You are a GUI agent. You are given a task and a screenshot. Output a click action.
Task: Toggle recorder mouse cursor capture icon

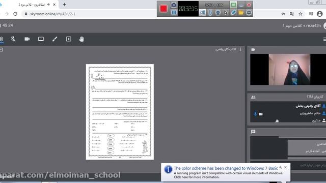[x=226, y=13]
